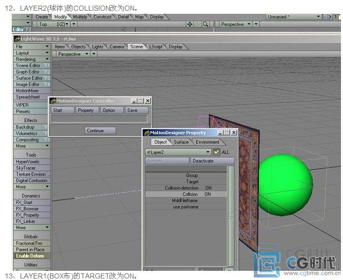Screen dimensions: 343x280
Task: Click the MotionDesigner Controller title bar icon
Action: (x=53, y=100)
